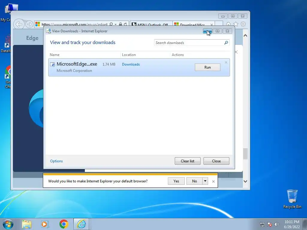This screenshot has width=307, height=230.
Task: Remove the MicrosoftEdge download entry with its X
Action: coord(226,62)
